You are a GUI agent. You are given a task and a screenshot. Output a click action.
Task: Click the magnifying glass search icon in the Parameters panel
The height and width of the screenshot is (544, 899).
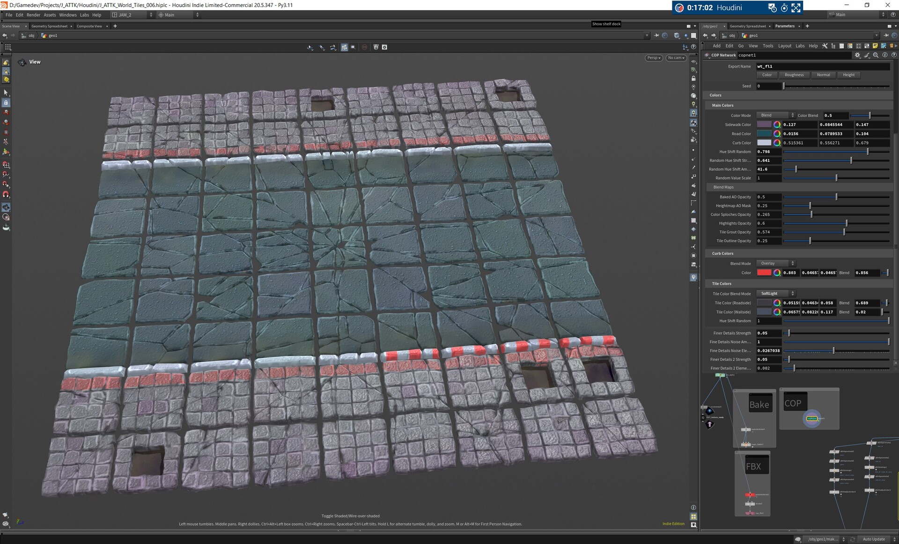[x=876, y=55]
